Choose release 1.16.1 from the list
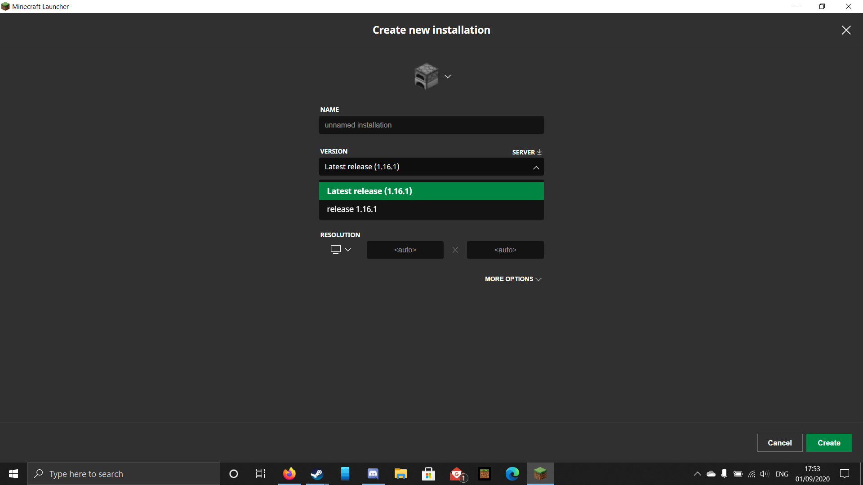 click(431, 209)
